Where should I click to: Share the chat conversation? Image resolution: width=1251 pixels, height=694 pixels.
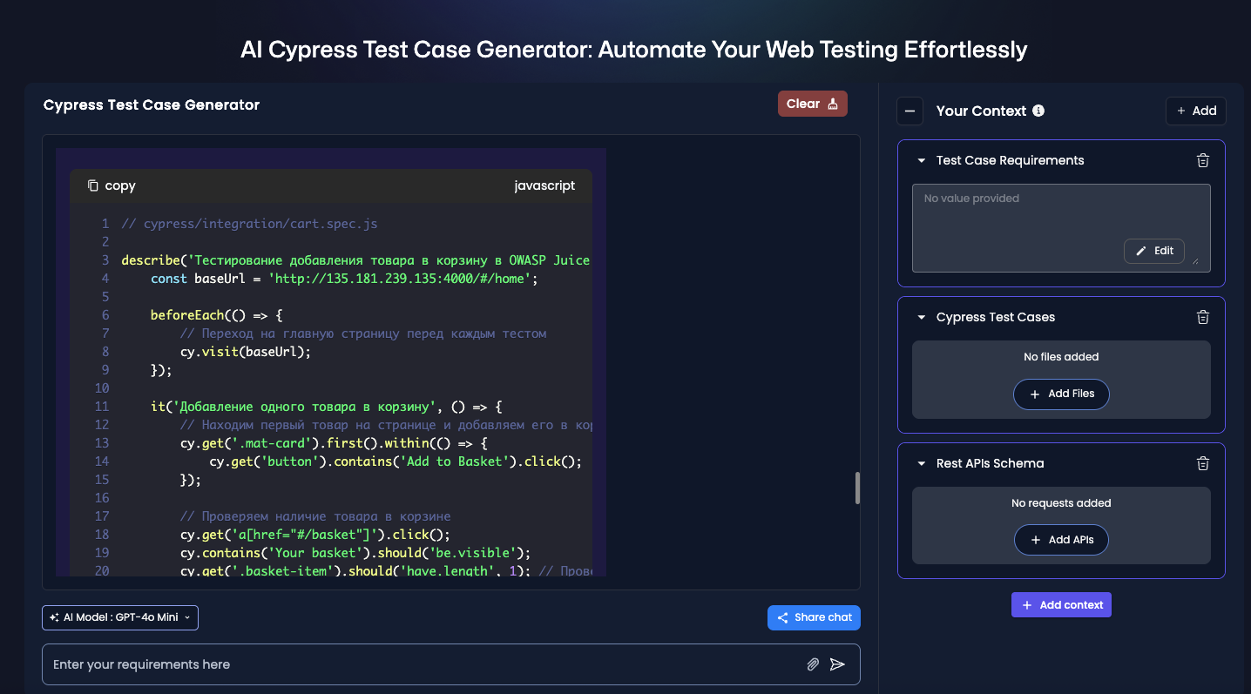(814, 617)
